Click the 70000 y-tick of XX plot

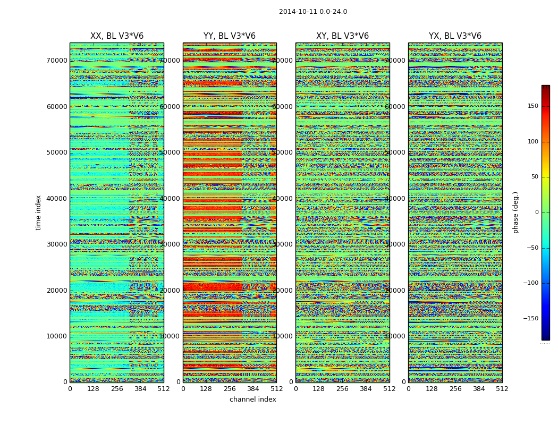(x=56, y=61)
